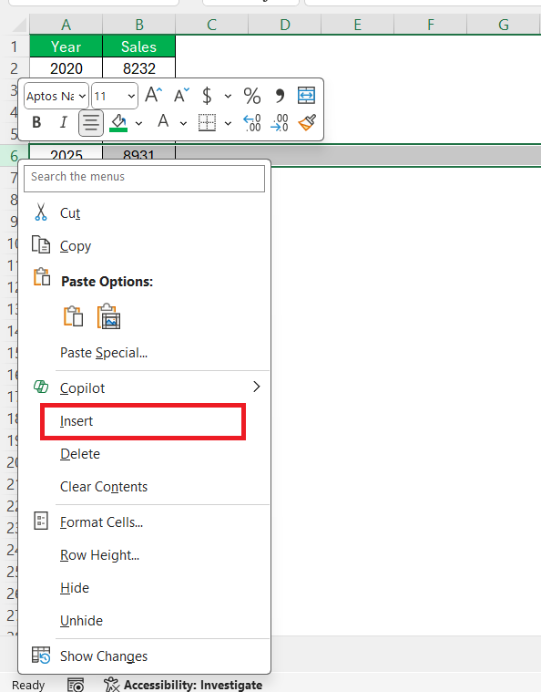This screenshot has width=541, height=692.
Task: Select column G header
Action: click(x=504, y=25)
